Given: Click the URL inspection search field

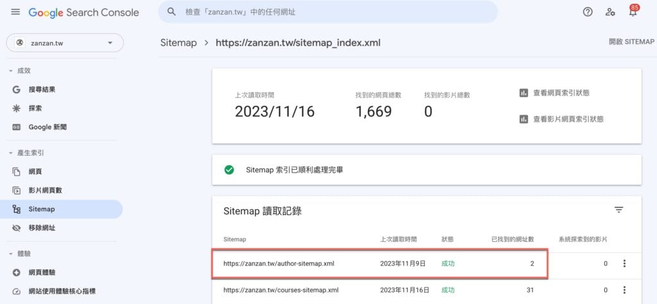Looking at the screenshot, I should 328,12.
